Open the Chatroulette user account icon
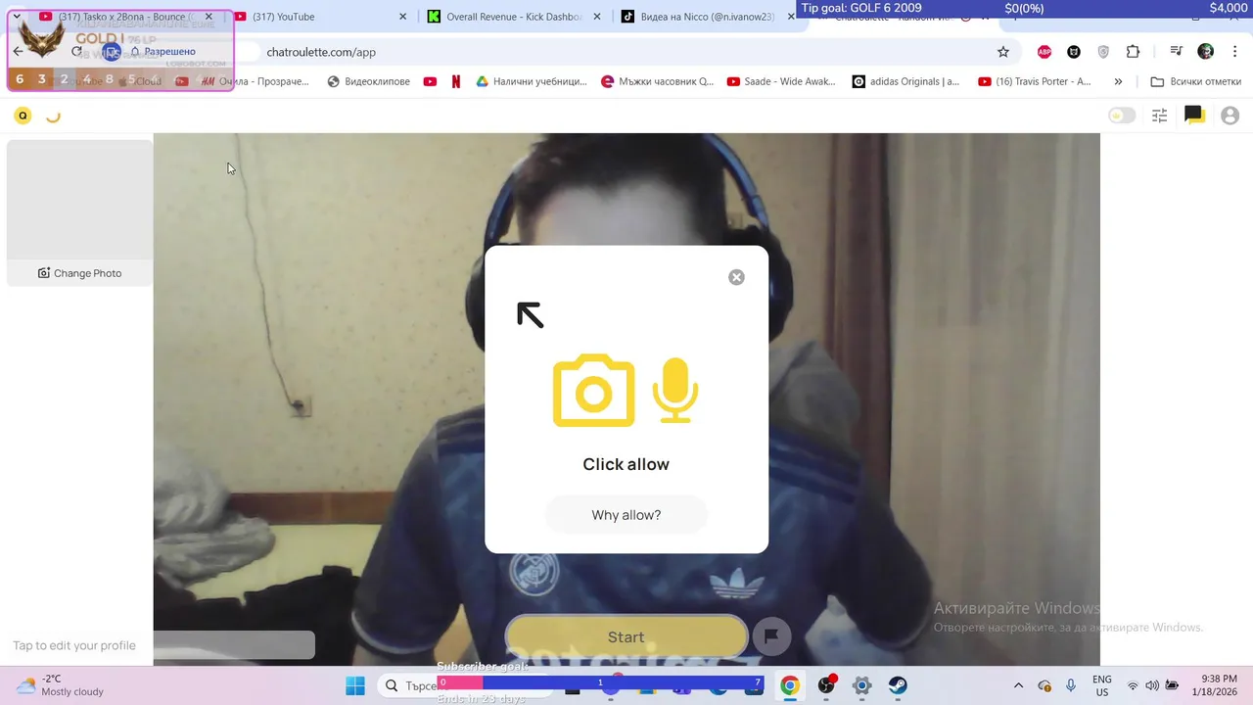1253x705 pixels. pyautogui.click(x=1230, y=116)
